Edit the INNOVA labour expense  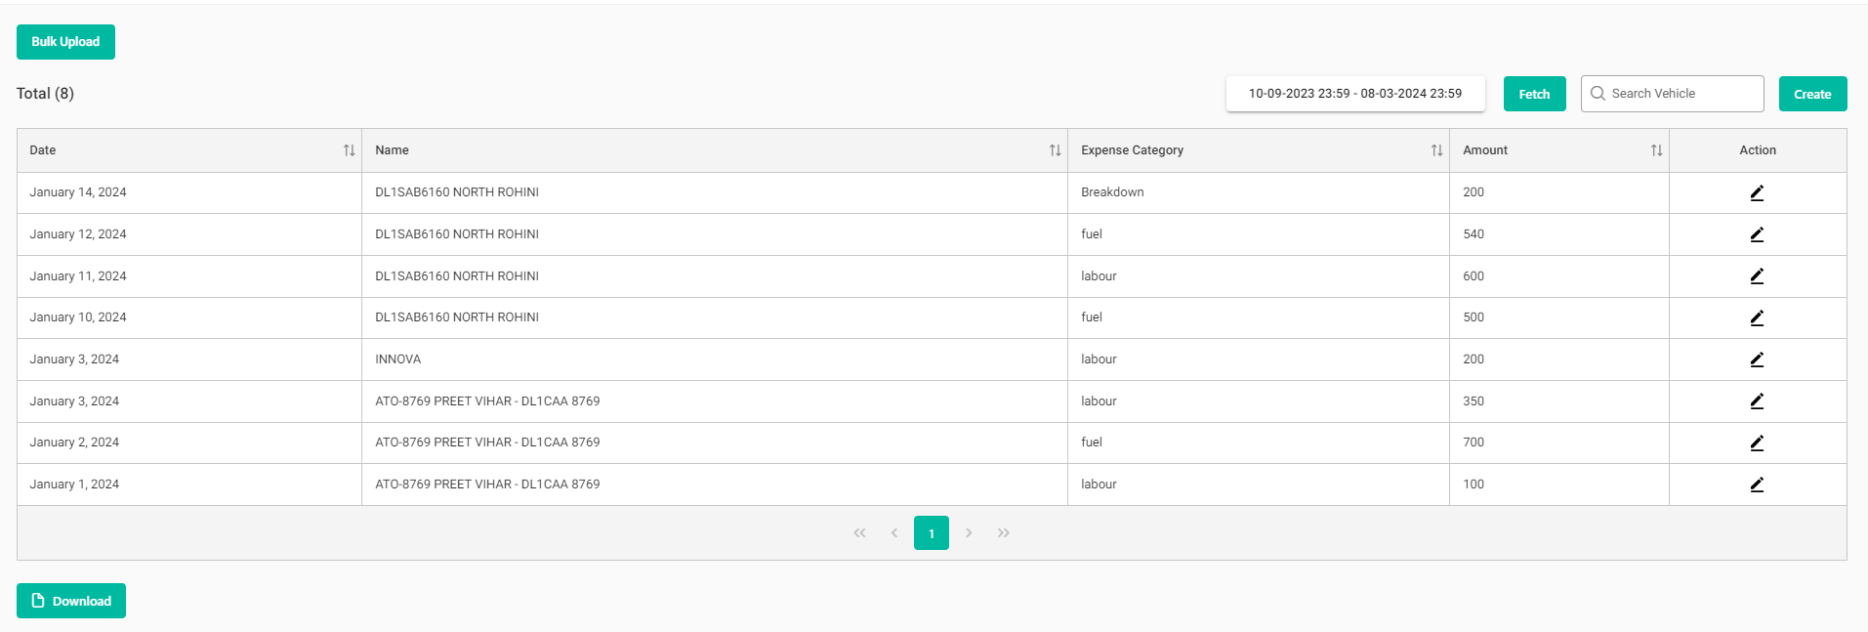[1757, 359]
